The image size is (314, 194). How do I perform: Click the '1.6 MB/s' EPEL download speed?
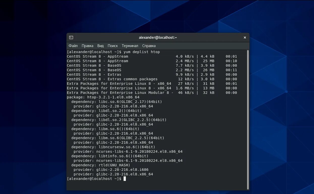point(185,88)
